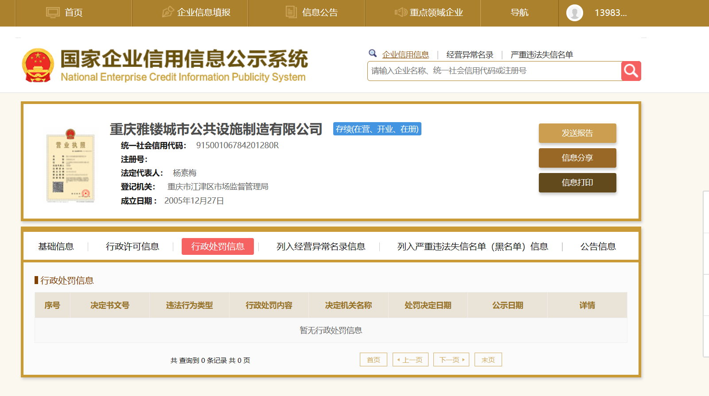Click the document icon beside 信息公告

291,12
